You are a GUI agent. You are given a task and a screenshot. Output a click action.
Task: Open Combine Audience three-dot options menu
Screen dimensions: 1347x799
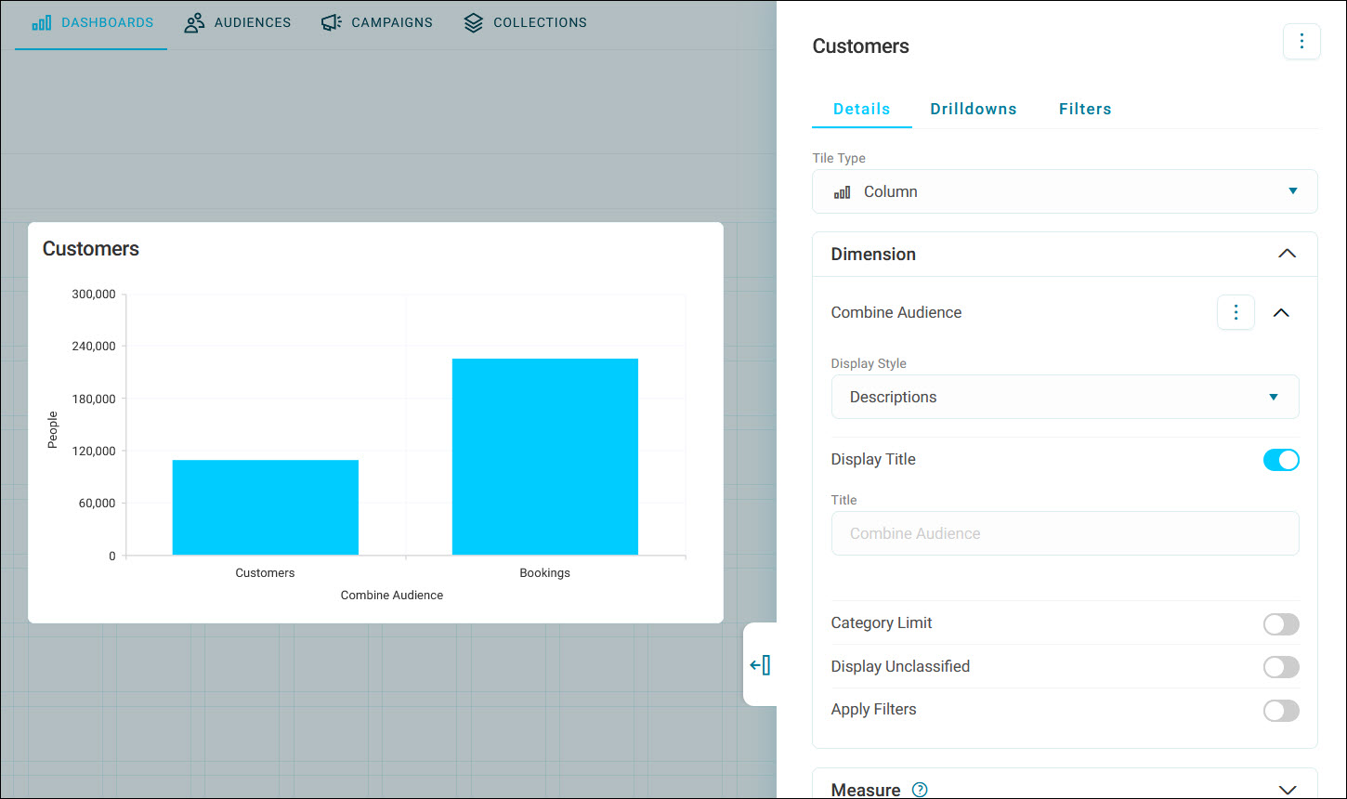(x=1236, y=313)
